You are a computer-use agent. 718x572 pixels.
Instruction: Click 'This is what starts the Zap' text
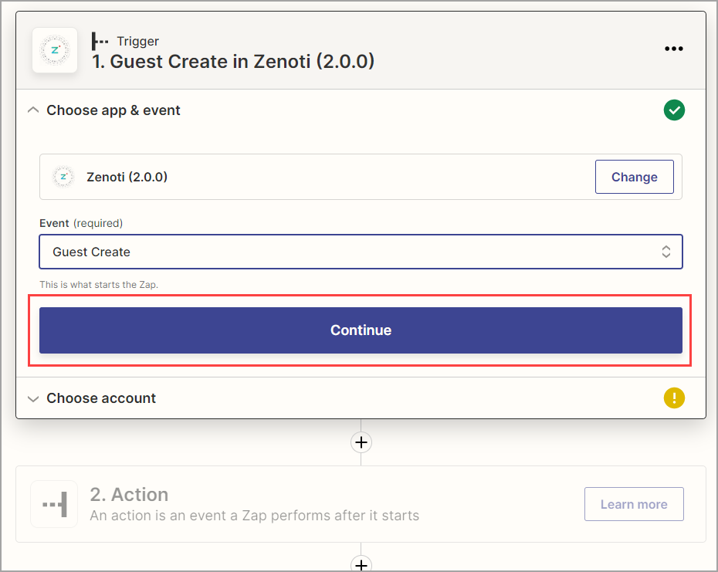tap(99, 284)
